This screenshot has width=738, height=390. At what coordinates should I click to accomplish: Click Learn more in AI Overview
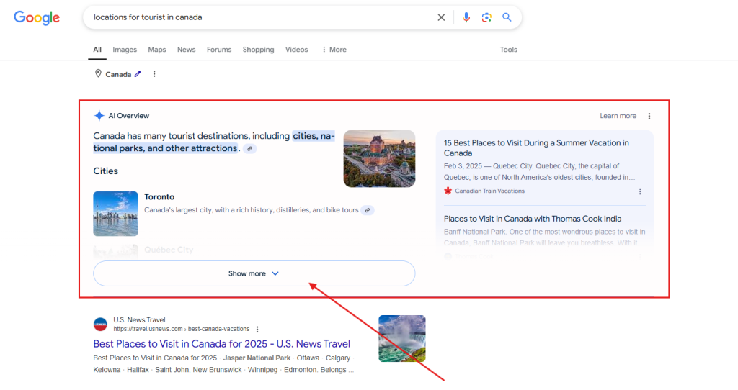coord(618,116)
